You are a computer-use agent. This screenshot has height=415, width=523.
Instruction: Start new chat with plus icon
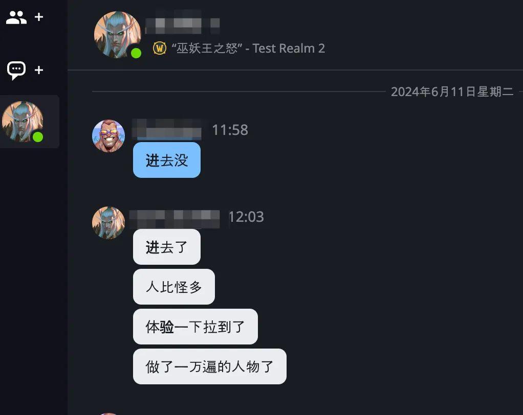click(39, 70)
